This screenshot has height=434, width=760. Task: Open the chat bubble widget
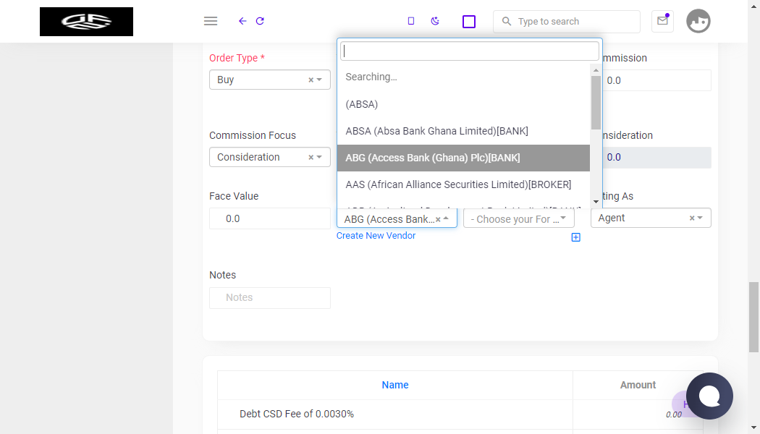[x=709, y=396]
